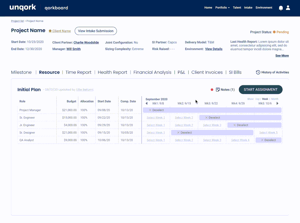Select Week 2 for QA Analyst
This screenshot has width=300, height=223.
(184, 140)
